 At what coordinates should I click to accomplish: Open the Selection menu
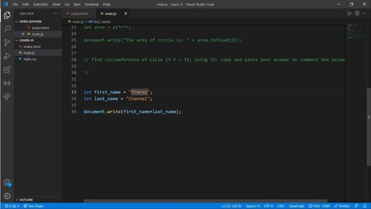[41, 4]
